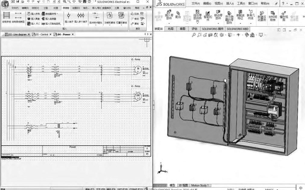
Task: Open SOLIDWORKS MBD tab
Action: (237, 29)
